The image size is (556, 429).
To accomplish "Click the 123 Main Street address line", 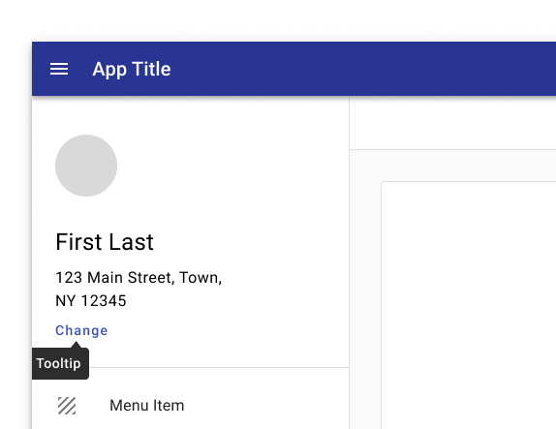I will pyautogui.click(x=139, y=278).
